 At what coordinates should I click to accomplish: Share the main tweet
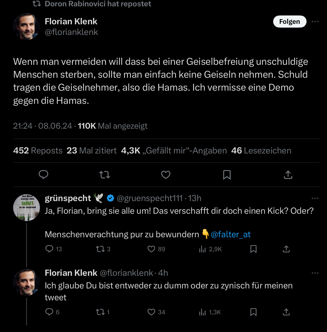tap(288, 175)
